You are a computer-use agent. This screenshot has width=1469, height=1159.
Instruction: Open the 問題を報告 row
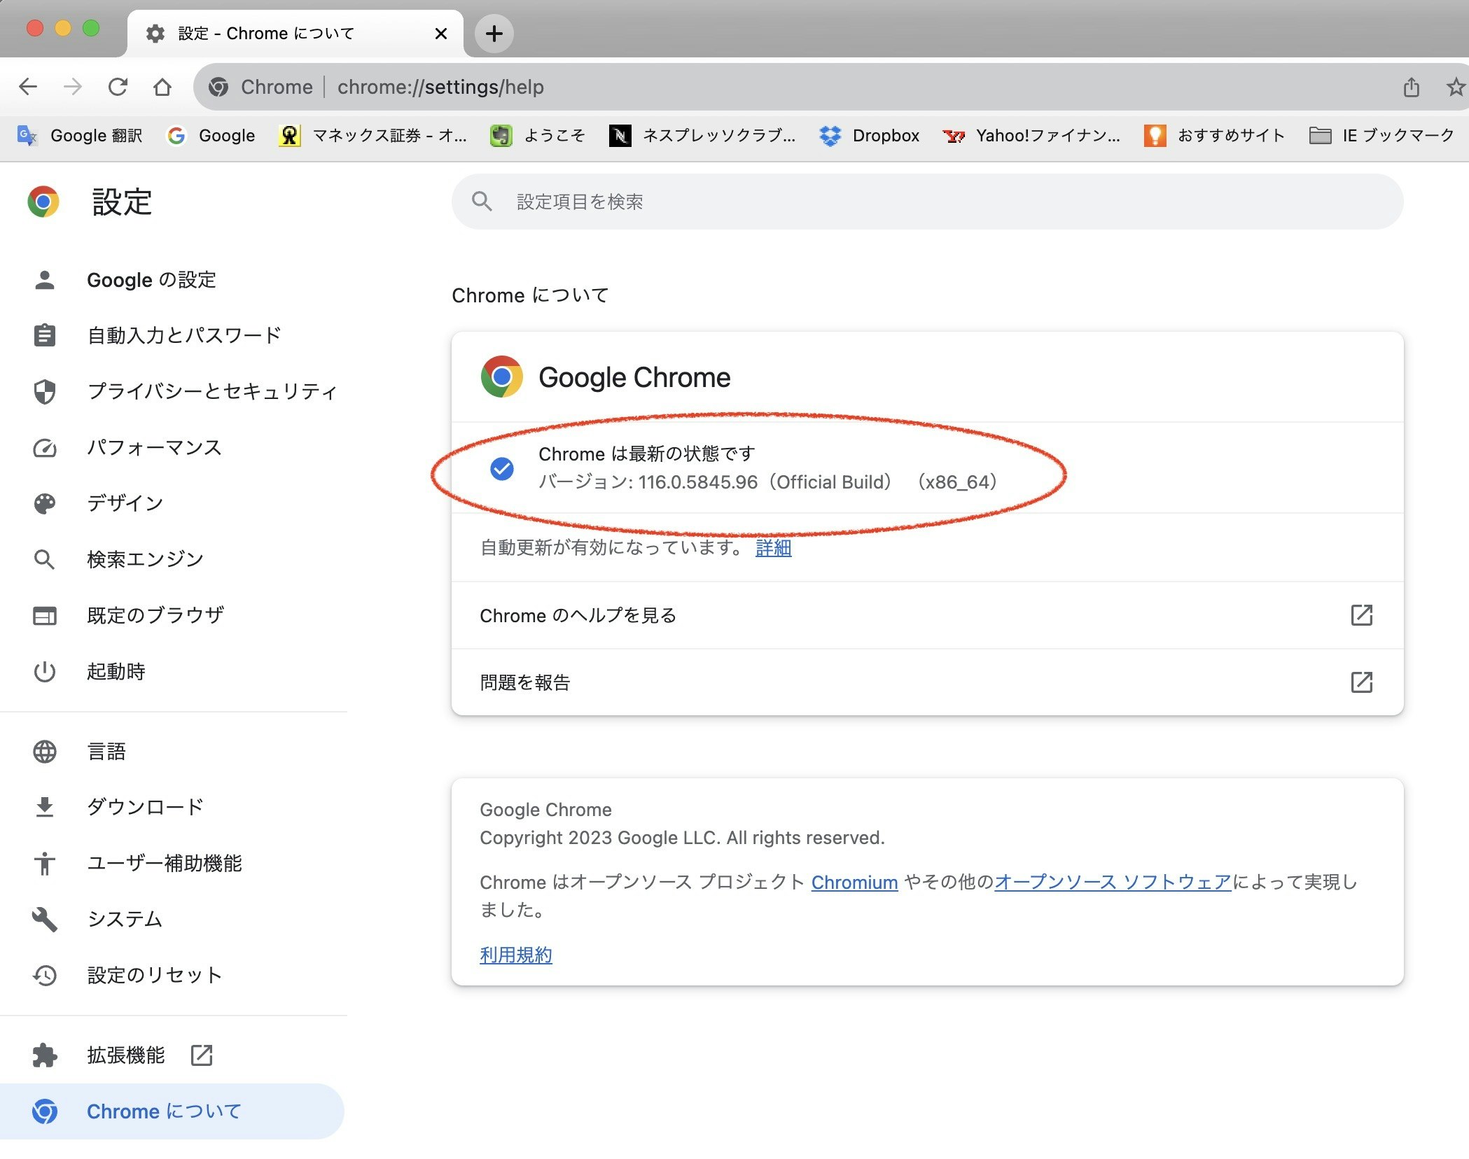pos(927,682)
